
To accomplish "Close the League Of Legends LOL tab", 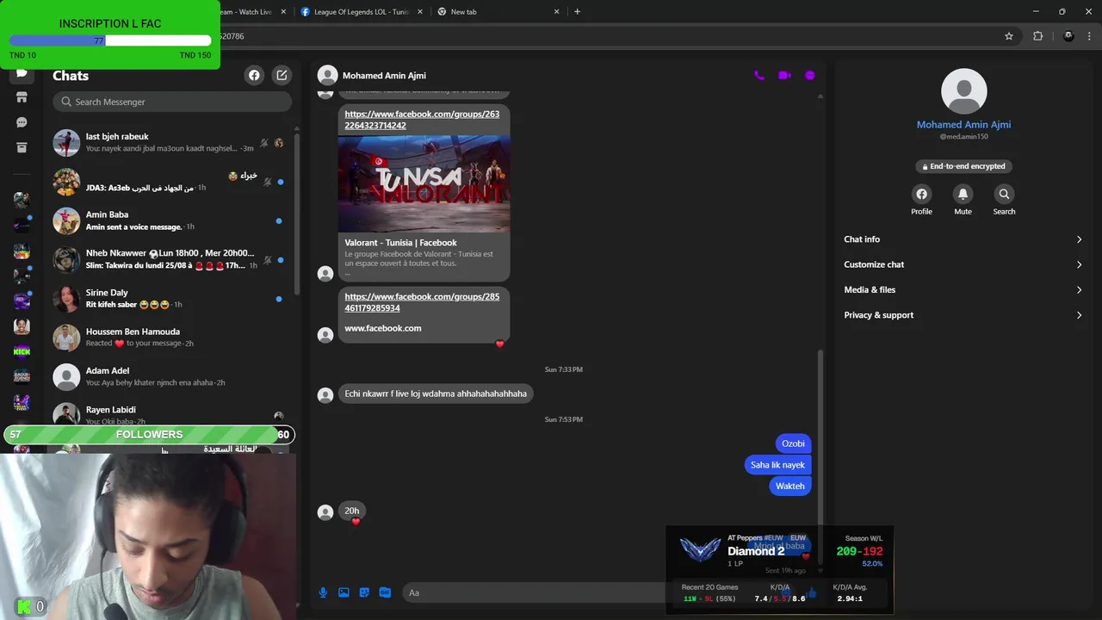I will [x=420, y=11].
